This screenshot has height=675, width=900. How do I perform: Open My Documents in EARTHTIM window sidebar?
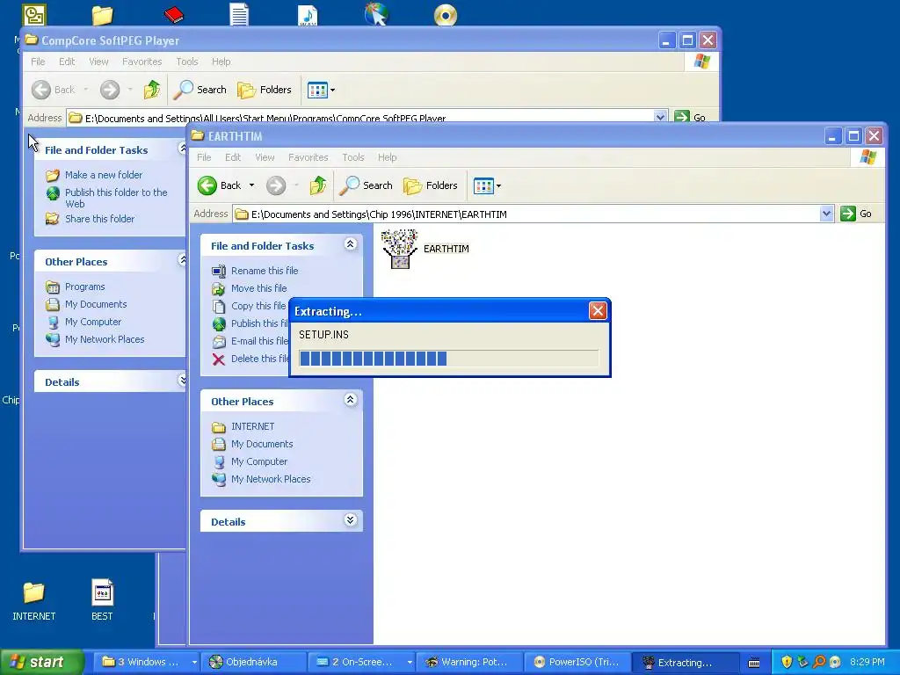click(262, 444)
